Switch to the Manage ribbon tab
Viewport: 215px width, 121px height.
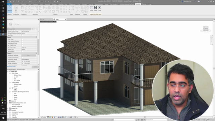coord(84,4)
